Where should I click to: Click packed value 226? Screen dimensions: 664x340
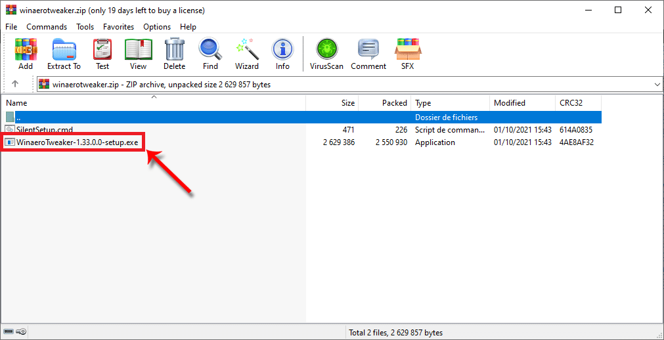(x=401, y=129)
